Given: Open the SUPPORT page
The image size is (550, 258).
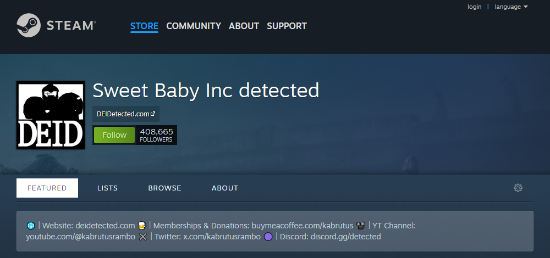Looking at the screenshot, I should (x=287, y=26).
